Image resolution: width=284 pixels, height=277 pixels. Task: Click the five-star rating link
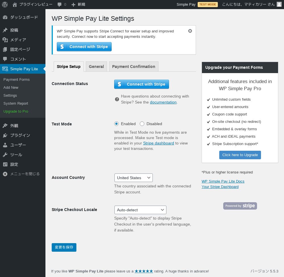point(144,271)
